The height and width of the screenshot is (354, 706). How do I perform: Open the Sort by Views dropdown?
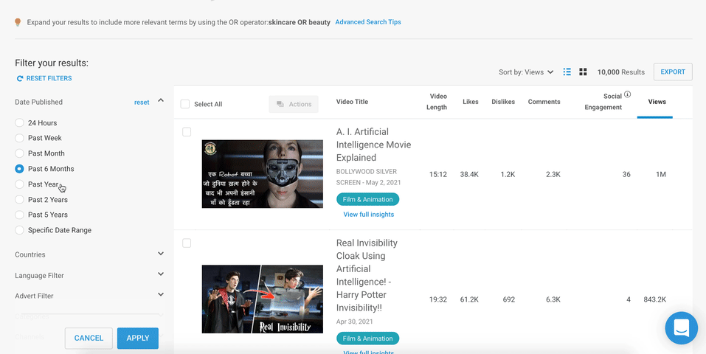pos(526,72)
